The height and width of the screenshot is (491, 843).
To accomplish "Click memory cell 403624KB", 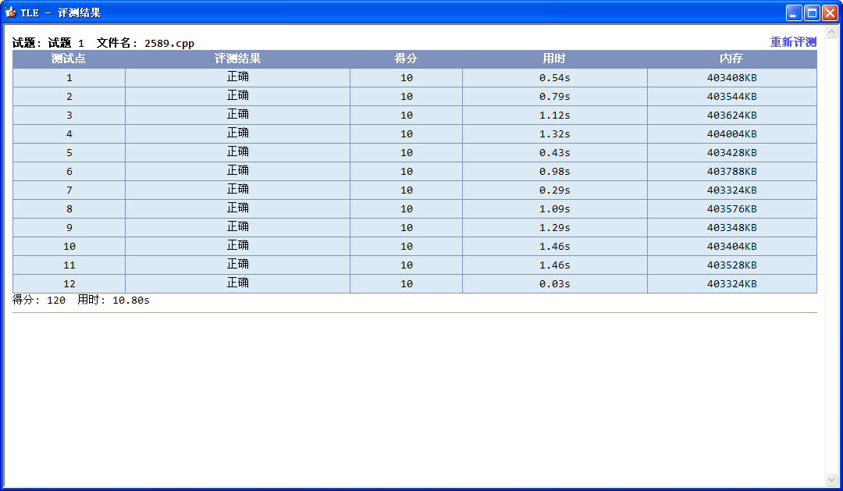I will click(x=731, y=116).
